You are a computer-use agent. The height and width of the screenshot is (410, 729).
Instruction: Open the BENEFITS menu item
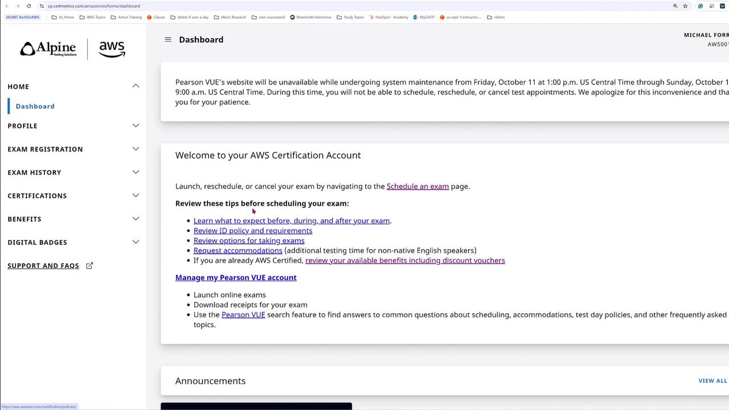(24, 219)
